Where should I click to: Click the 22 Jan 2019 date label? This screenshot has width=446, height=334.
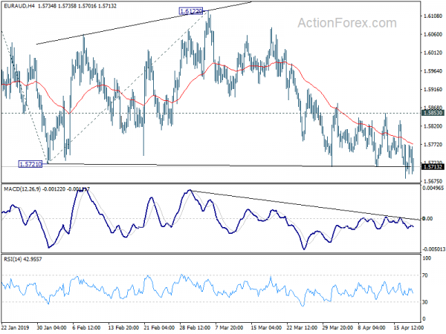coord(15,327)
